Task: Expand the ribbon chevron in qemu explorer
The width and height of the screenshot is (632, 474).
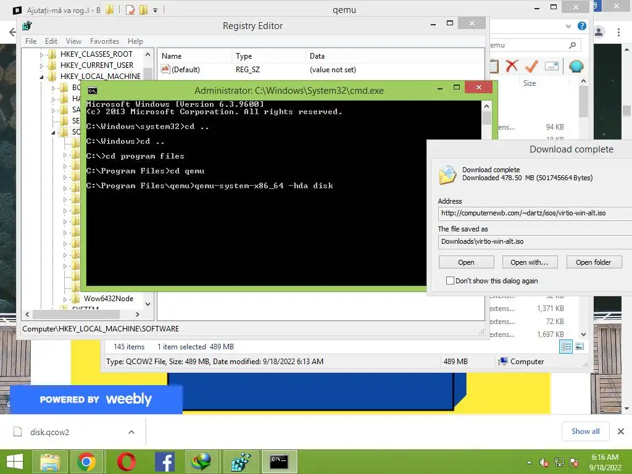Action: click(x=568, y=26)
